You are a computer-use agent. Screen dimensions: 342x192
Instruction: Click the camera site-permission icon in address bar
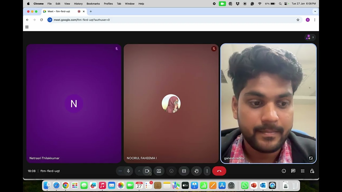point(50,20)
